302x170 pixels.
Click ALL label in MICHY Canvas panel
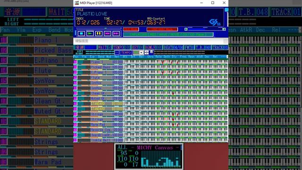122,147
